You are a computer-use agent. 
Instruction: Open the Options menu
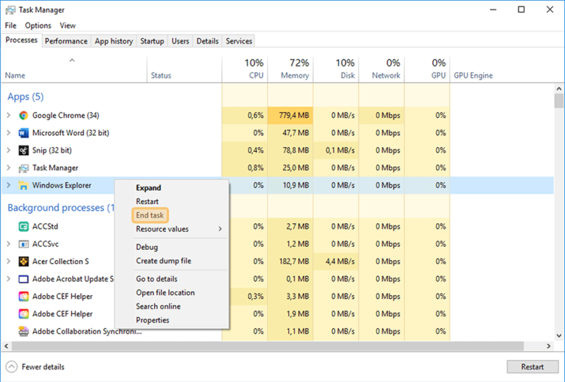[x=38, y=25]
